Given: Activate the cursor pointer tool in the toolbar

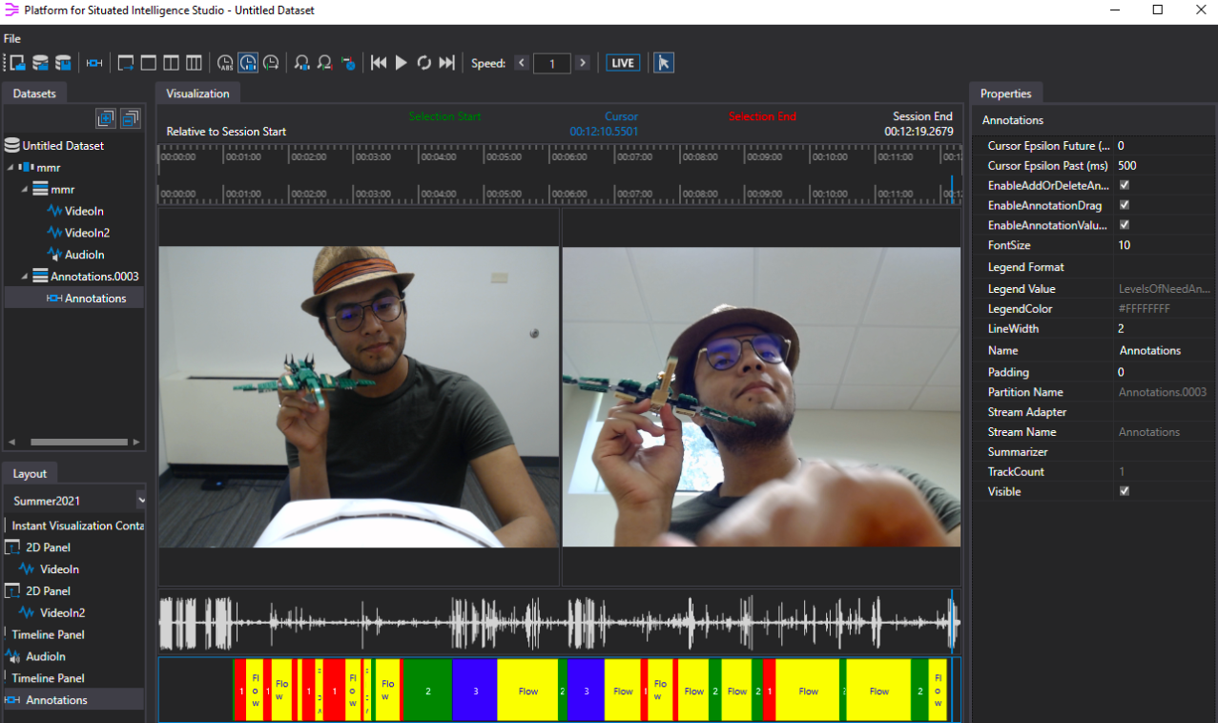Looking at the screenshot, I should coord(664,63).
